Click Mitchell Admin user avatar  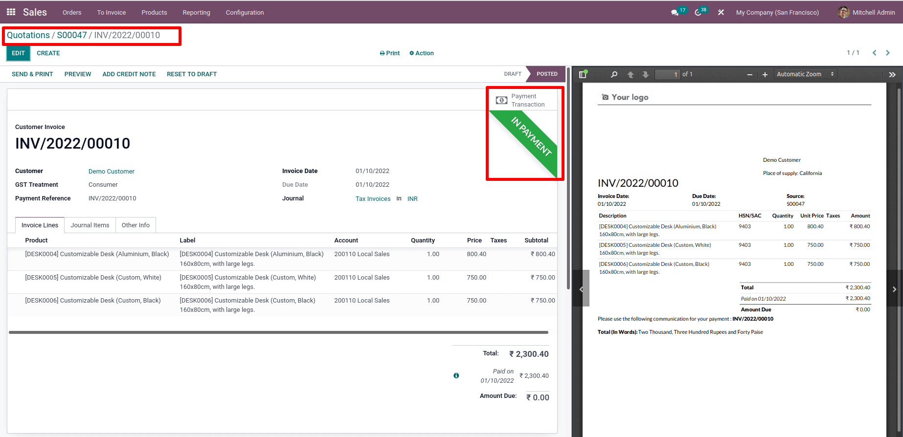[x=843, y=12]
